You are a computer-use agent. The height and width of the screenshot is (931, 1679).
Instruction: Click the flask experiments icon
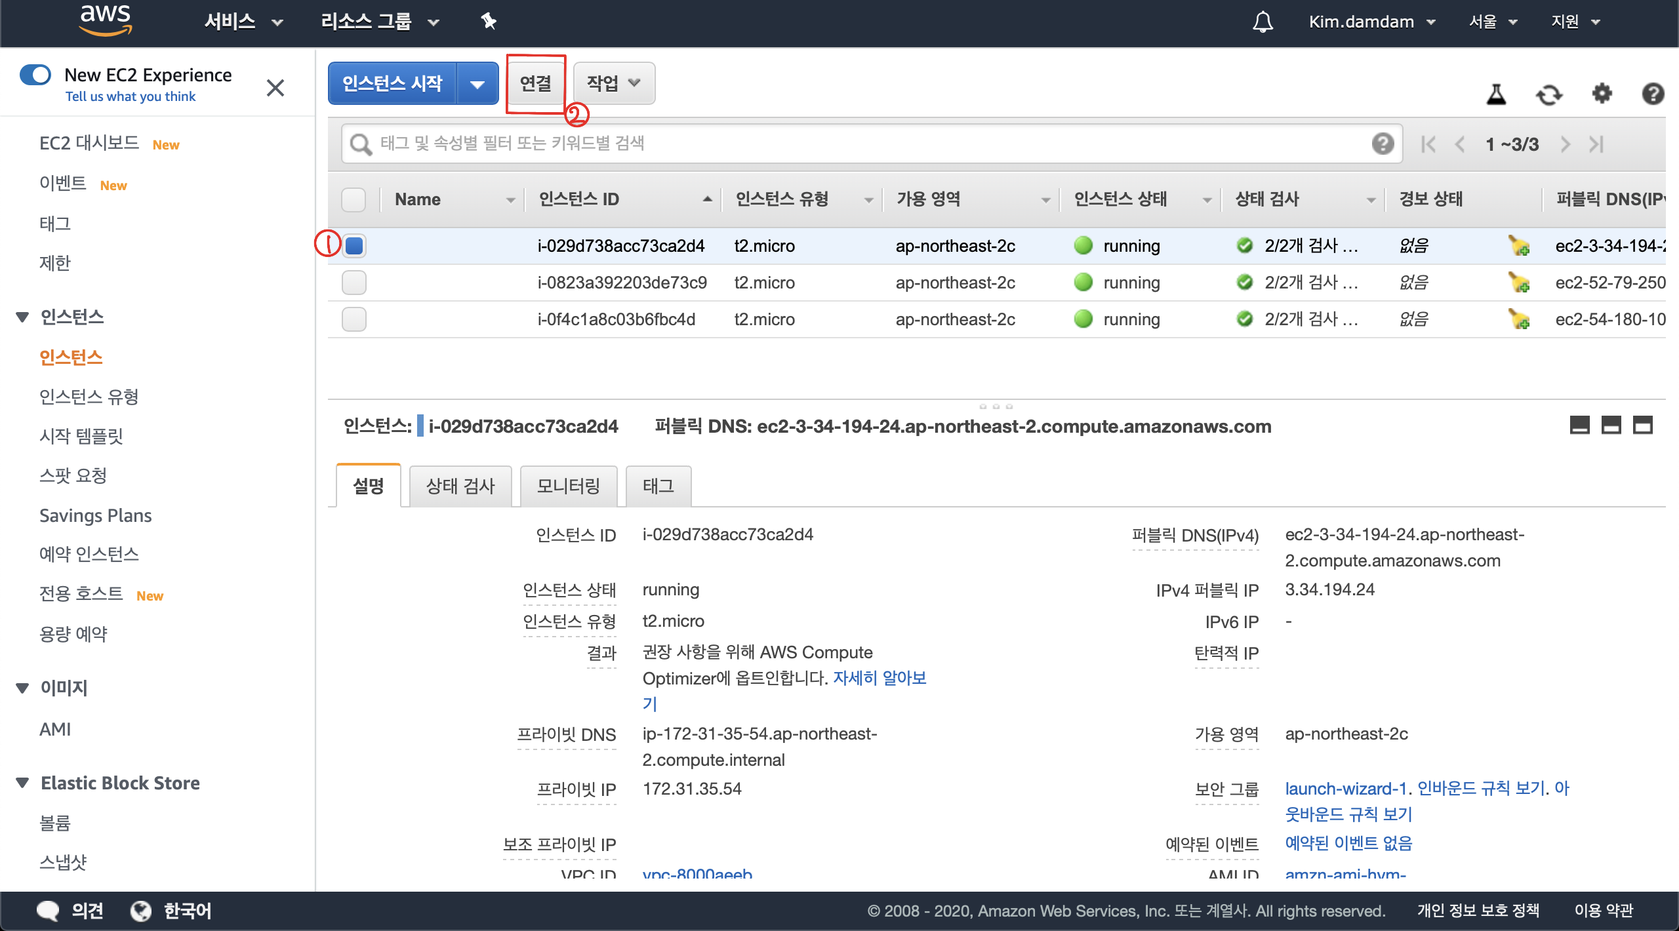click(1496, 94)
